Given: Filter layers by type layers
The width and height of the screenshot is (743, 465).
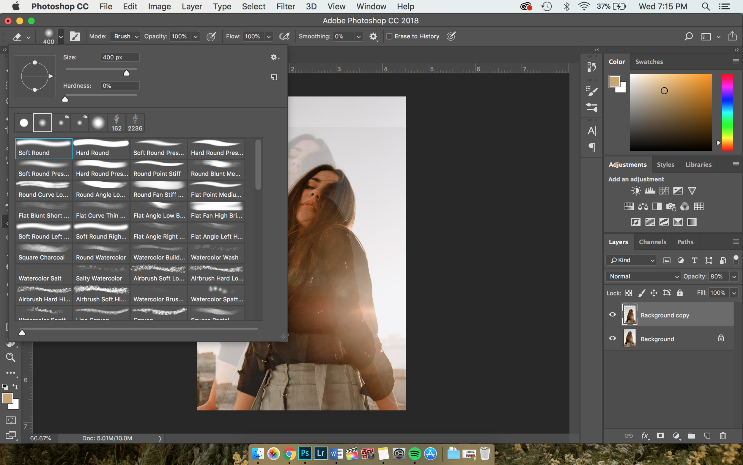Looking at the screenshot, I should 695,261.
